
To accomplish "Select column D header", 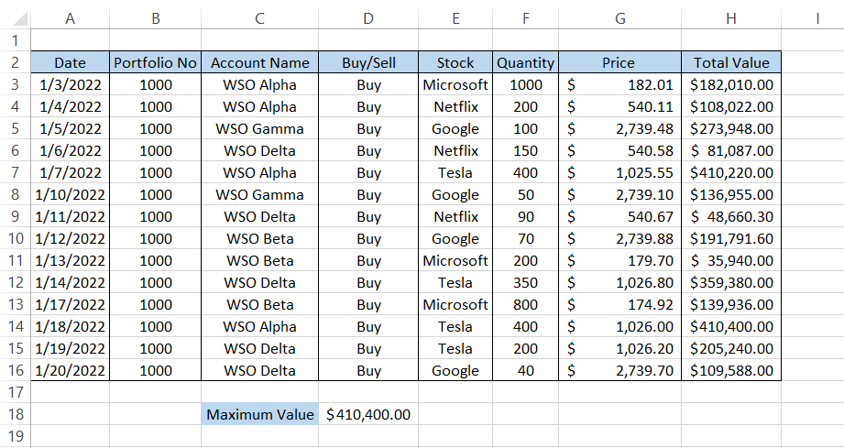I will [368, 17].
